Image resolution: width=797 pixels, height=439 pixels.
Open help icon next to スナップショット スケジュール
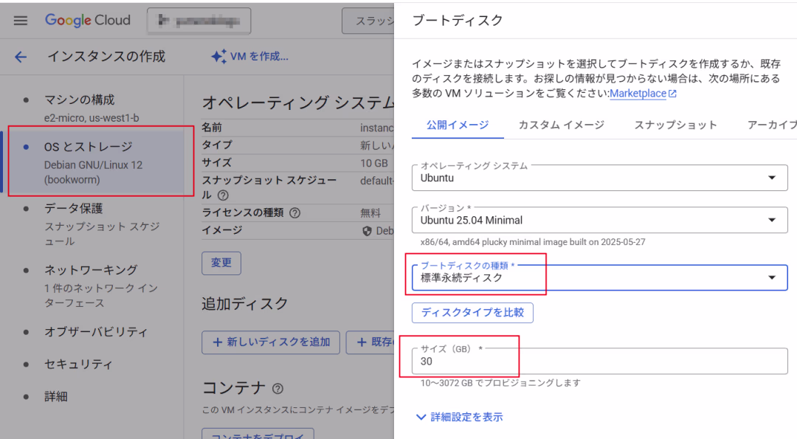click(x=223, y=195)
